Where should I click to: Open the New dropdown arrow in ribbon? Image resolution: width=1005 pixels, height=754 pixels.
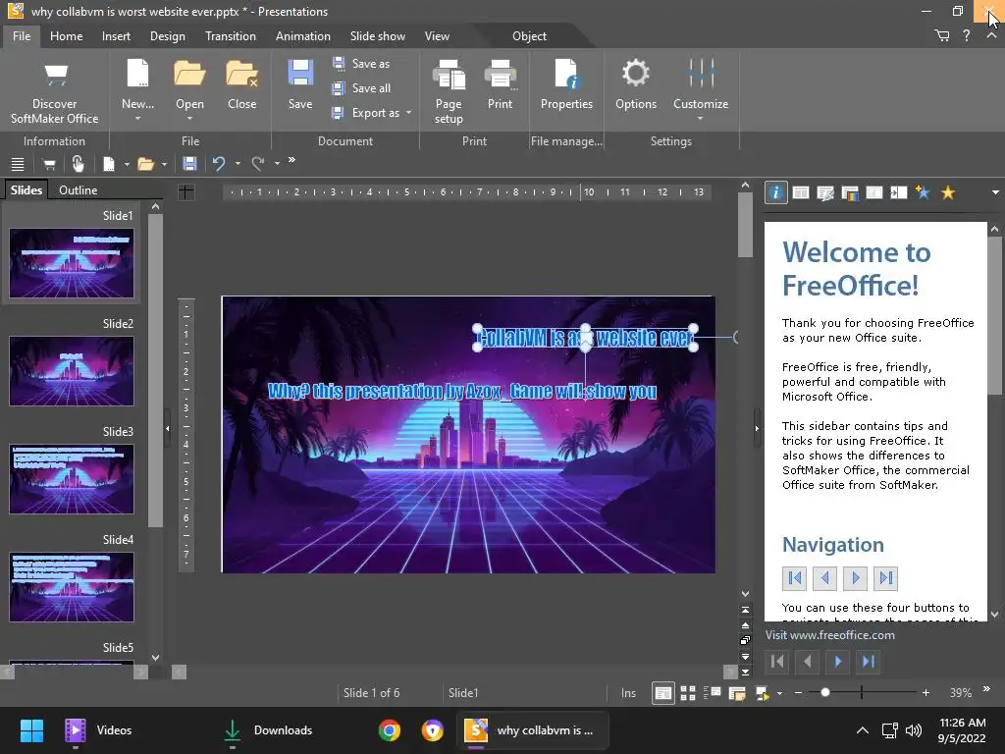[x=137, y=120]
